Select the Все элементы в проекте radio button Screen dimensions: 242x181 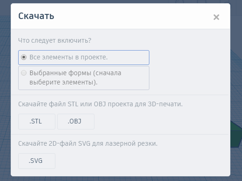[24, 57]
